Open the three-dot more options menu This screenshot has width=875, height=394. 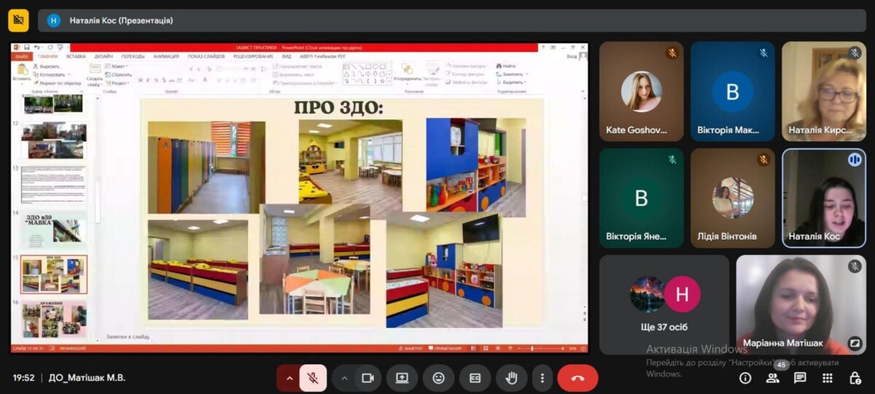click(x=542, y=378)
